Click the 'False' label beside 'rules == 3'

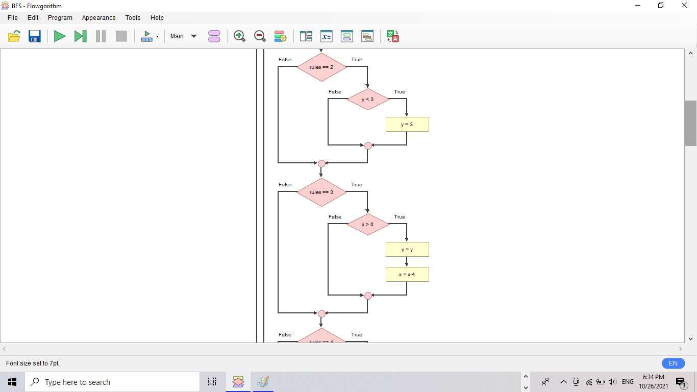pyautogui.click(x=285, y=185)
